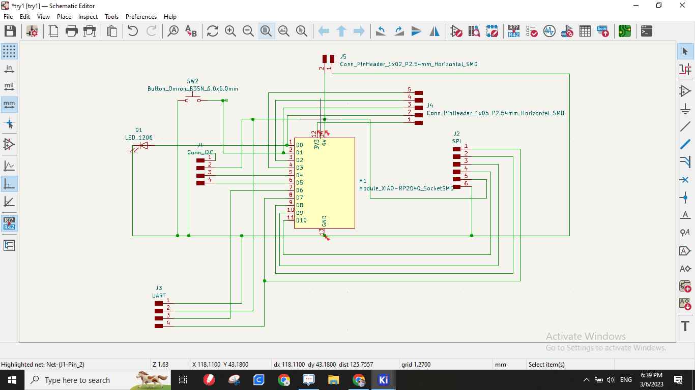Open the Preferences menu
Image resolution: width=695 pixels, height=390 pixels.
tap(141, 16)
